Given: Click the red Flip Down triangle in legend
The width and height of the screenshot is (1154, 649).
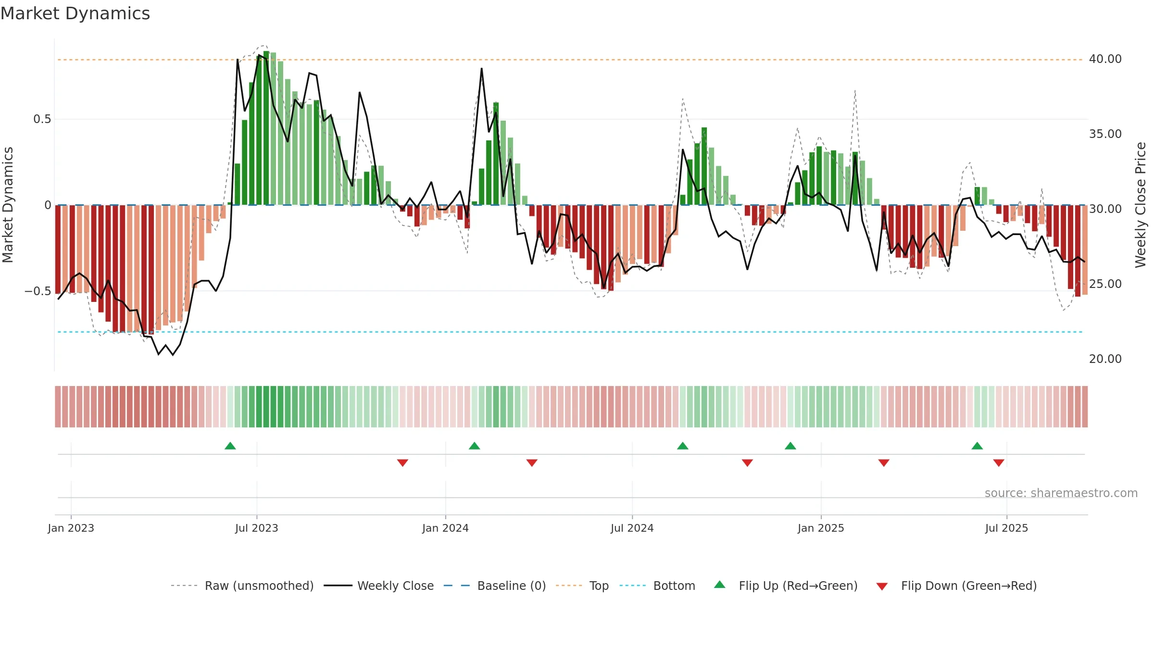Looking at the screenshot, I should [882, 587].
